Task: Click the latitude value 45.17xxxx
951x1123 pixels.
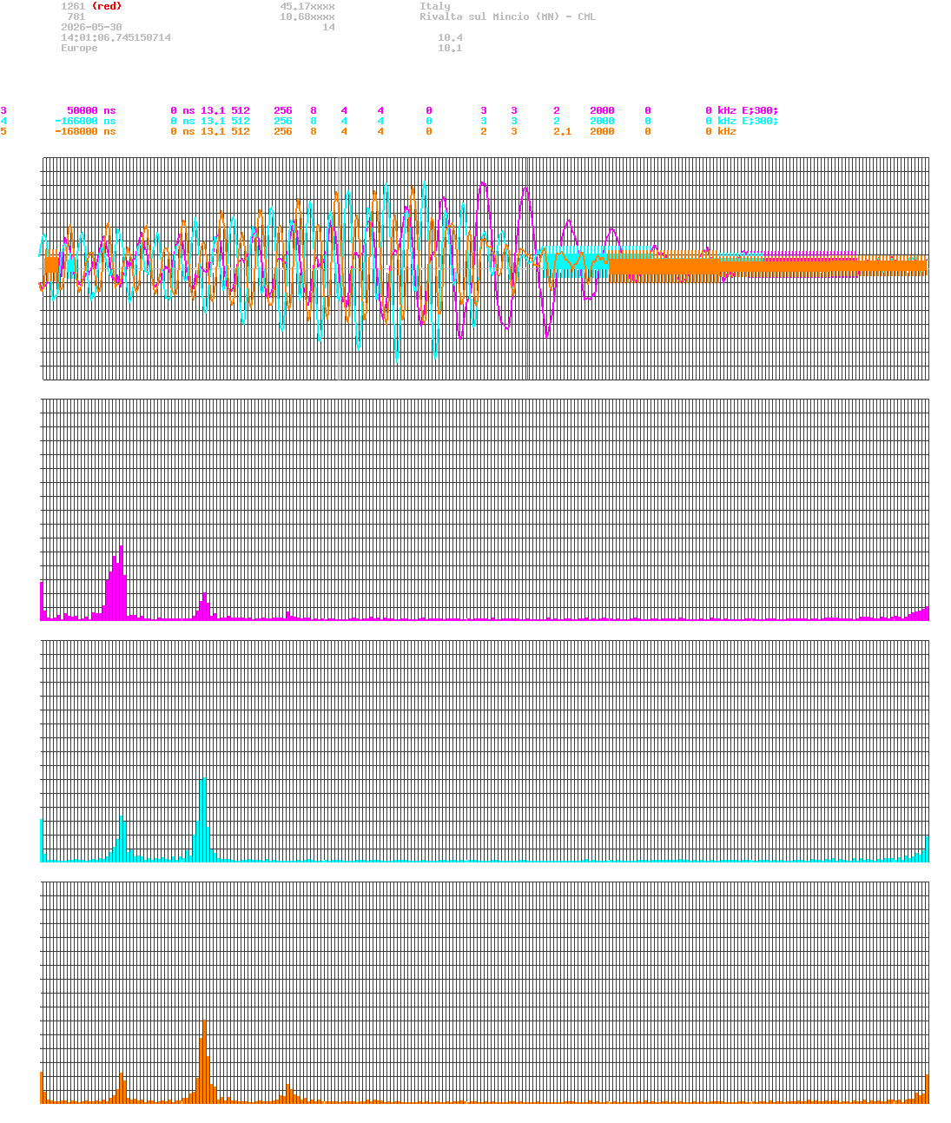Action: tap(307, 6)
